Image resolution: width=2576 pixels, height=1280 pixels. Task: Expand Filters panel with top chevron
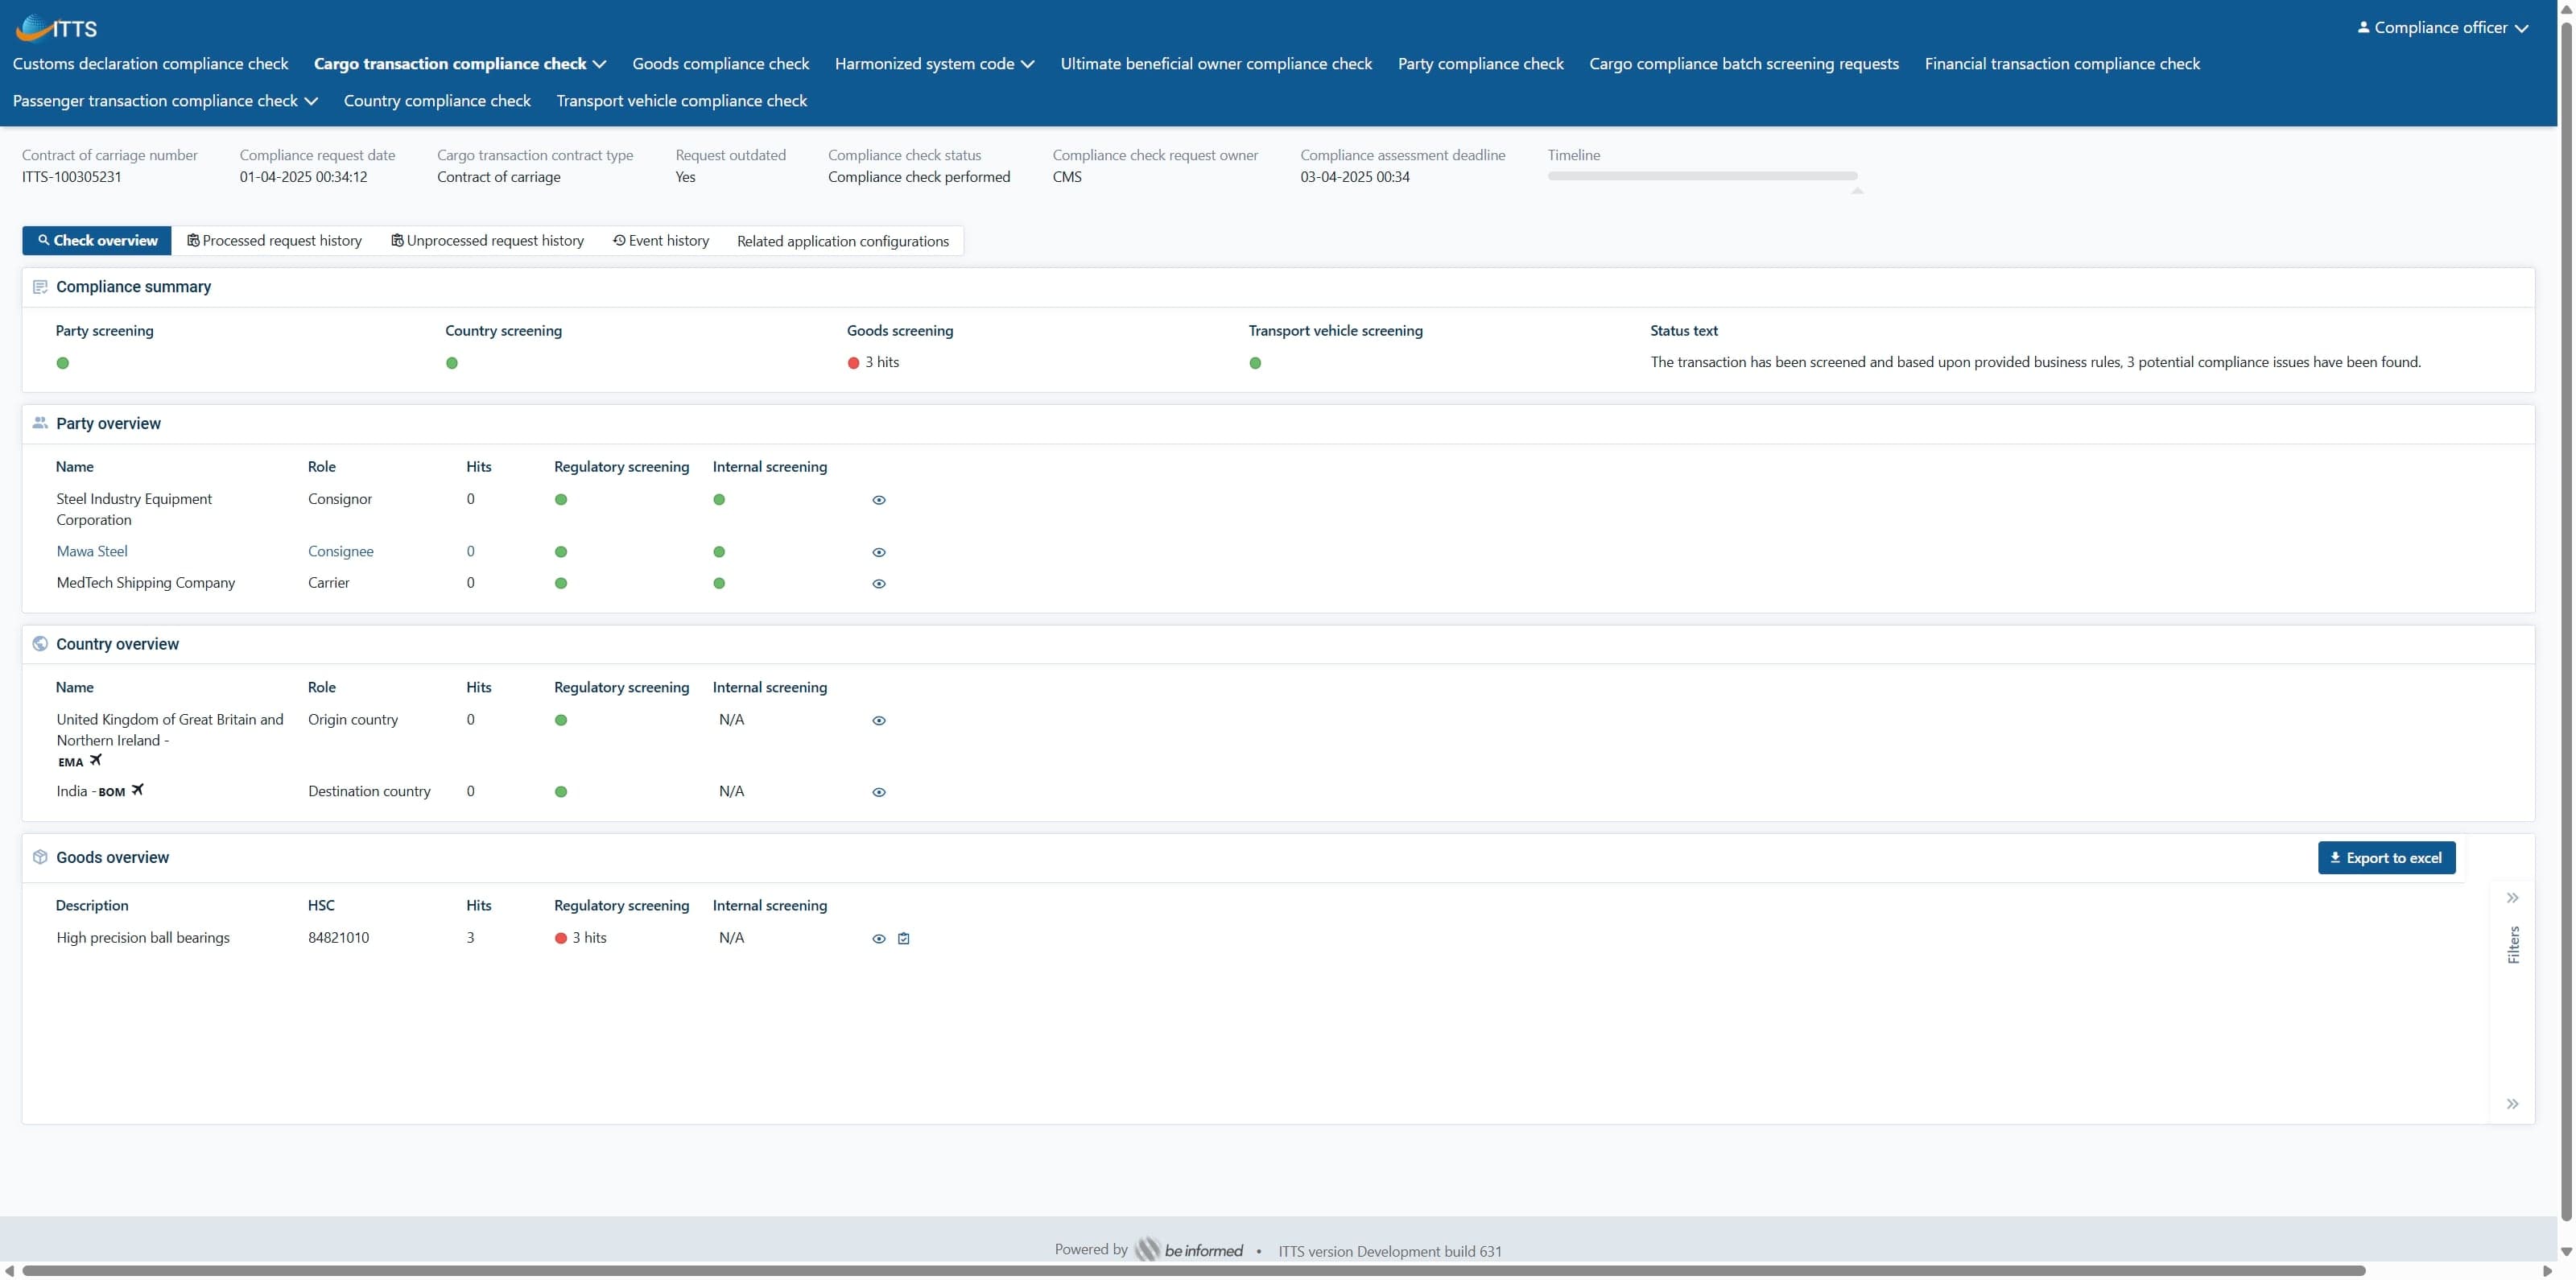pos(2512,898)
